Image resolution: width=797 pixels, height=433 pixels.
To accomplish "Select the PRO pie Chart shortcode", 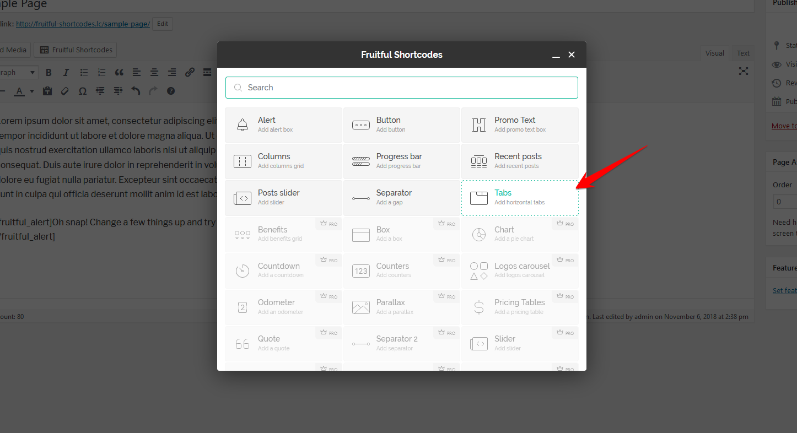I will tap(520, 235).
